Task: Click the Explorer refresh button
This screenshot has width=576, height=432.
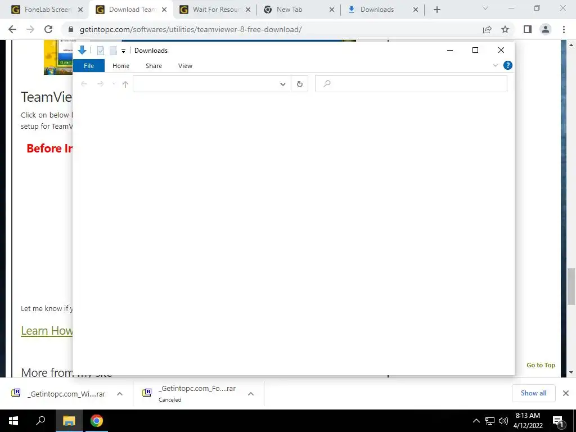Action: tap(300, 84)
